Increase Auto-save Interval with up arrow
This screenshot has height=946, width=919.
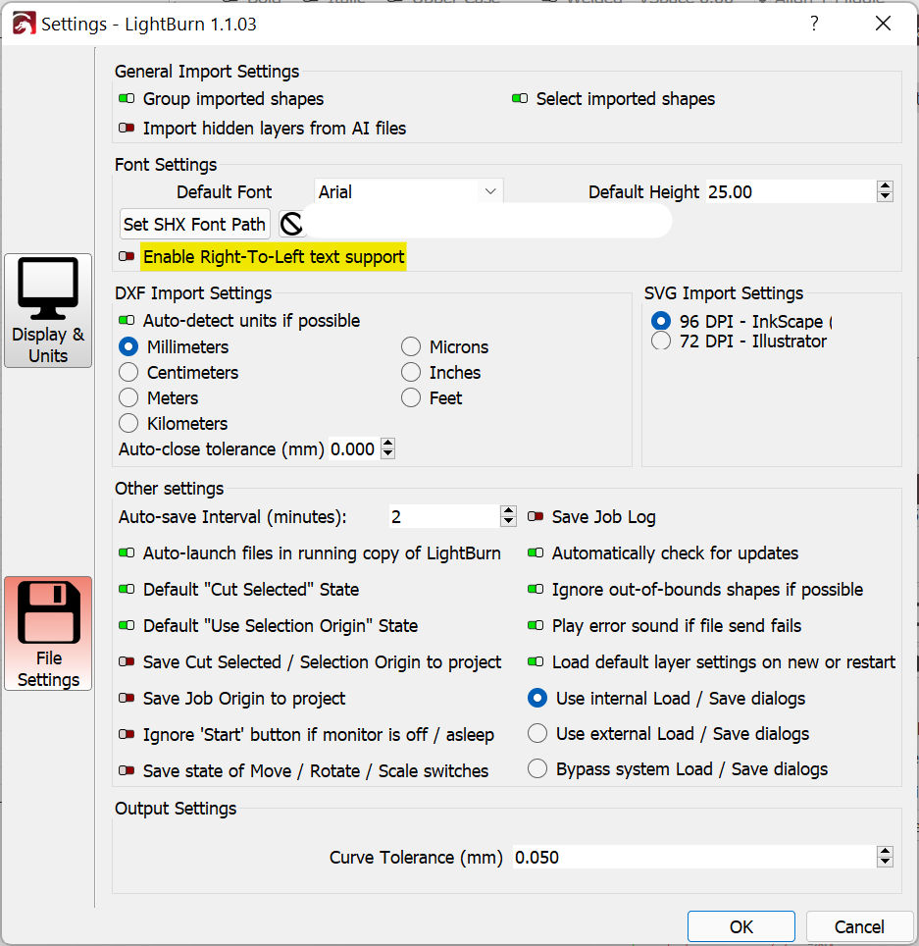[508, 511]
